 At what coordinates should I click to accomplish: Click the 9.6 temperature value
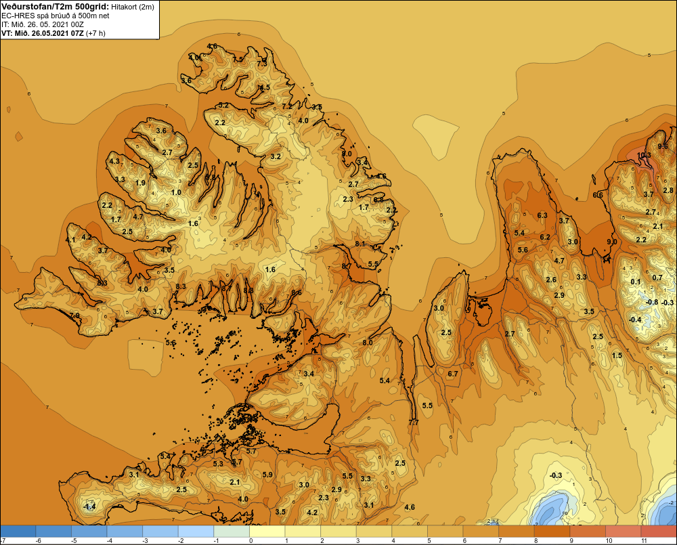click(x=663, y=146)
